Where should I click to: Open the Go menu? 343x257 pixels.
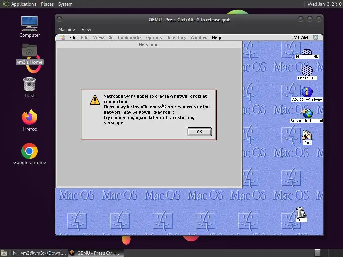[x=111, y=37]
